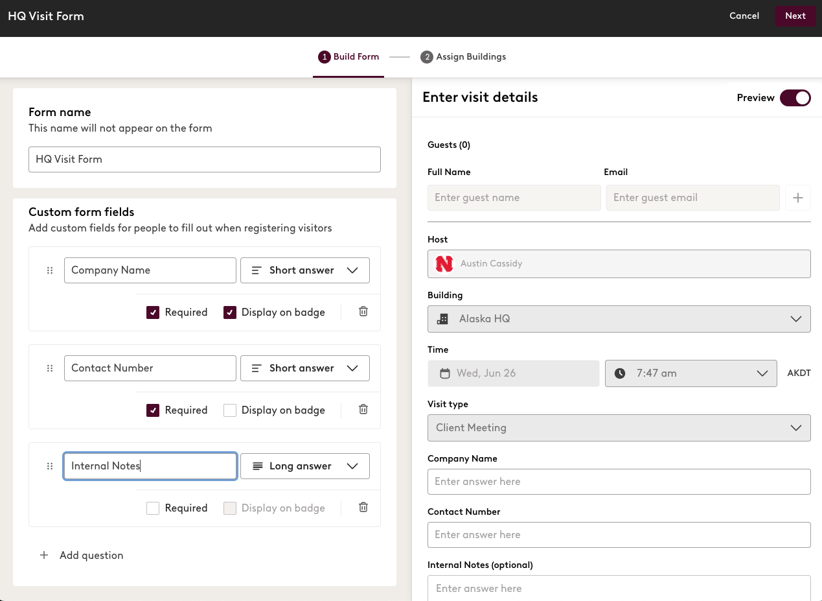Click the plus icon to add a guest
This screenshot has height=601, width=822.
(x=797, y=197)
